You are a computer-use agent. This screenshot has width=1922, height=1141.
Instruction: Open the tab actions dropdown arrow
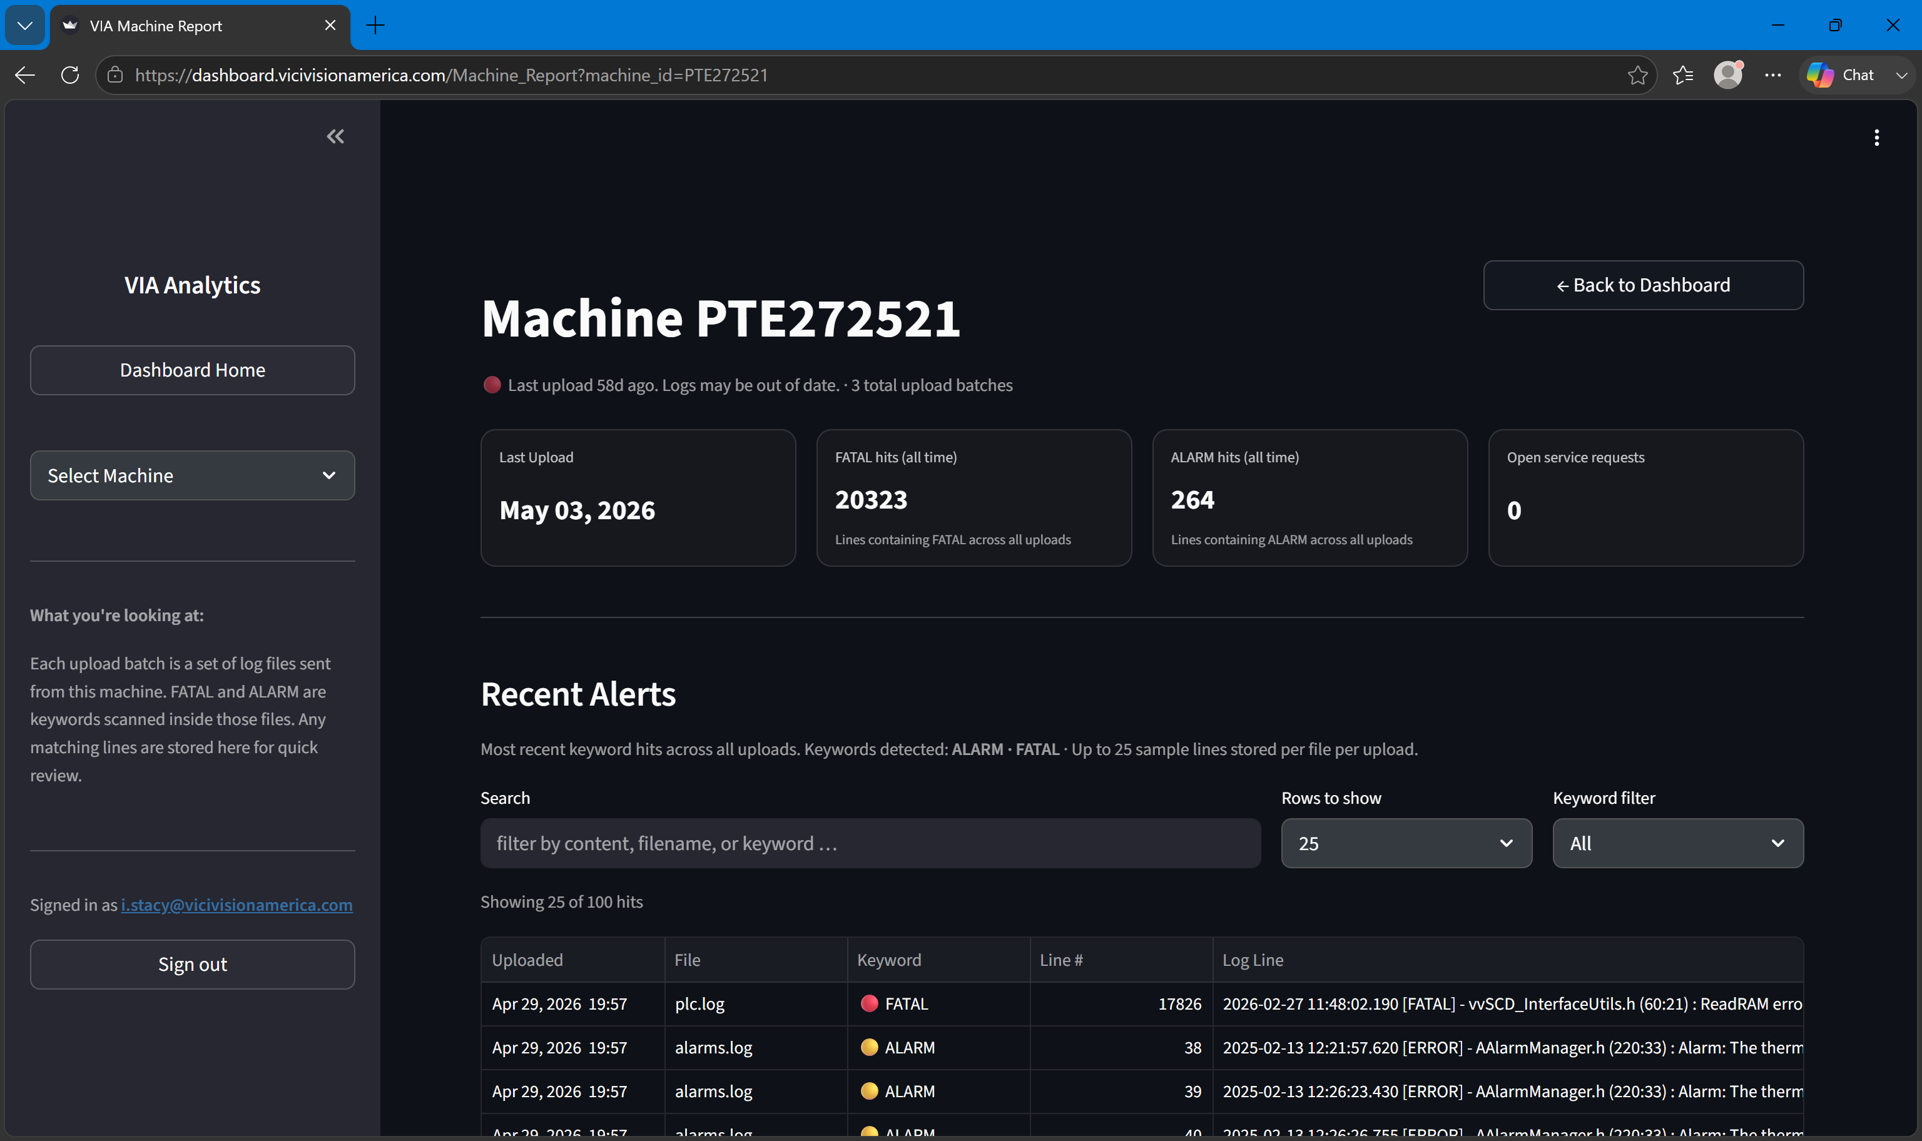tap(24, 26)
